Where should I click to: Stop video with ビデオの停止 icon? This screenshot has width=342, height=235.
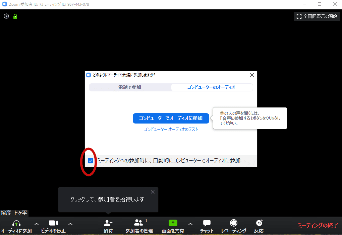54,224
